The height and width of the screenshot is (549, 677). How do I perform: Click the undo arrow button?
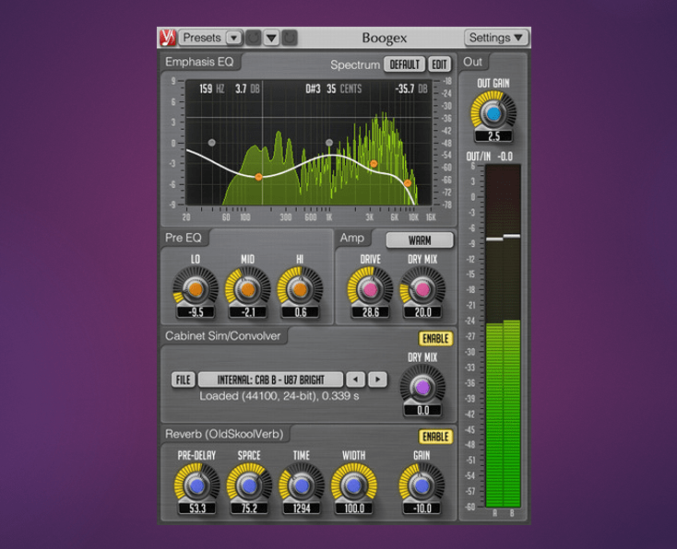pyautogui.click(x=254, y=38)
